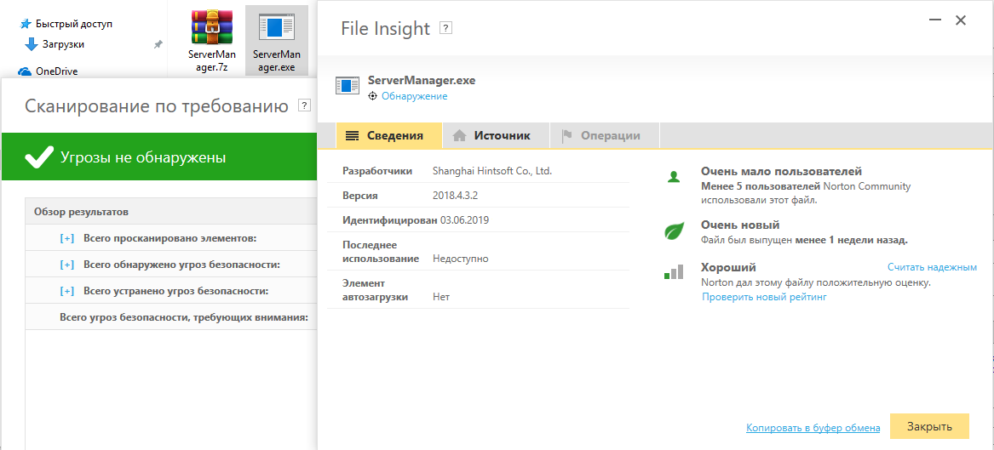Open the ServerManager.7z archive file
Screen dimensions: 994x450
tap(212, 41)
